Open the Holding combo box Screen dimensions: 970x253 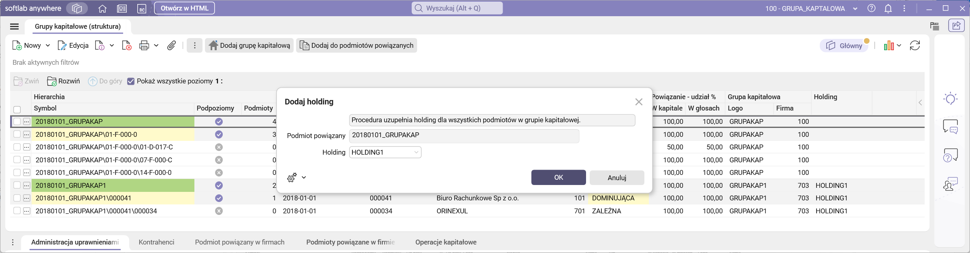pos(385,152)
